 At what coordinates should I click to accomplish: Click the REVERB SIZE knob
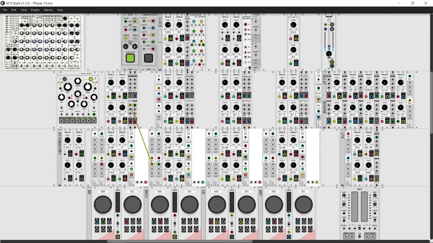[x=337, y=108]
